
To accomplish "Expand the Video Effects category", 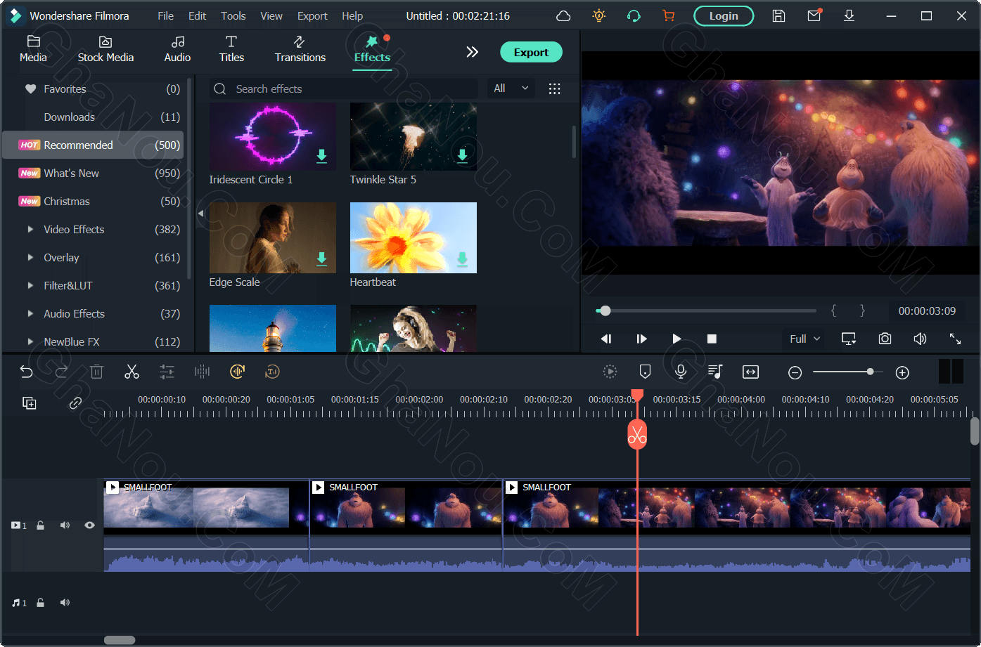I will [30, 229].
